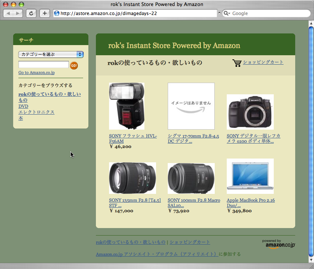Open footer ショッピングカート link
The height and width of the screenshot is (269, 314).
[x=190, y=242]
